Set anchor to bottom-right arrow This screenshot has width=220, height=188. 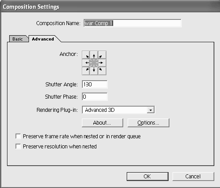(102, 71)
